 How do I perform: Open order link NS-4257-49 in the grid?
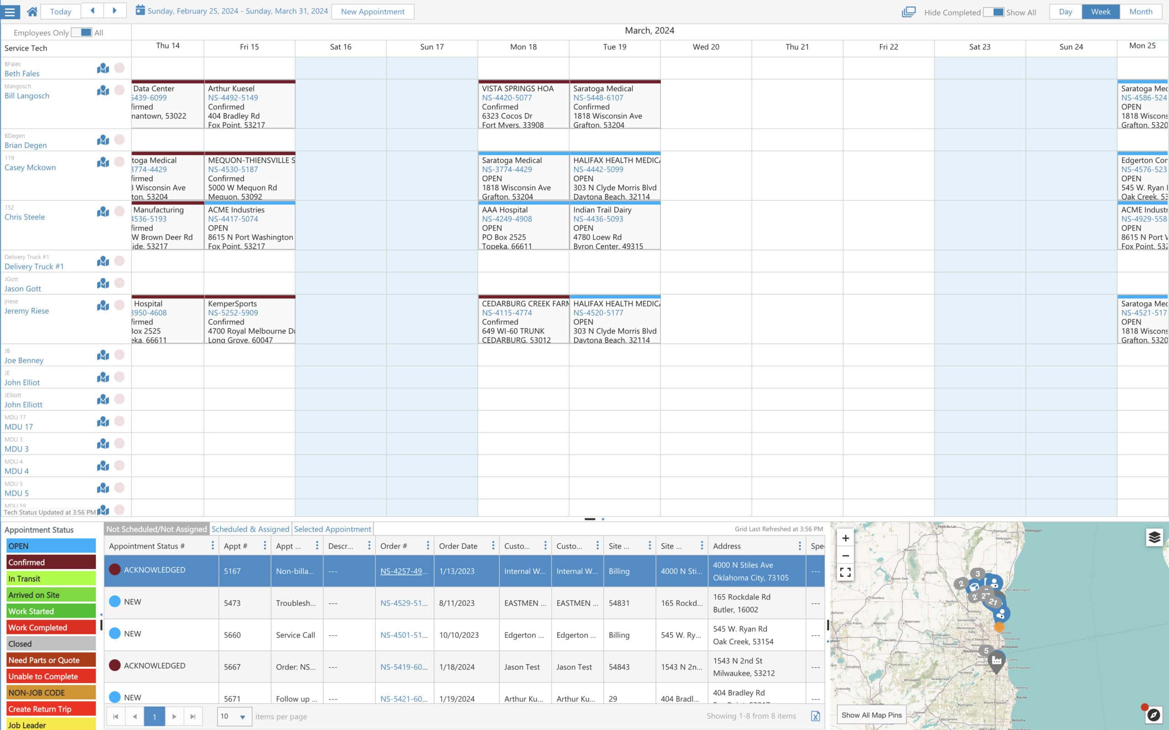coord(404,571)
